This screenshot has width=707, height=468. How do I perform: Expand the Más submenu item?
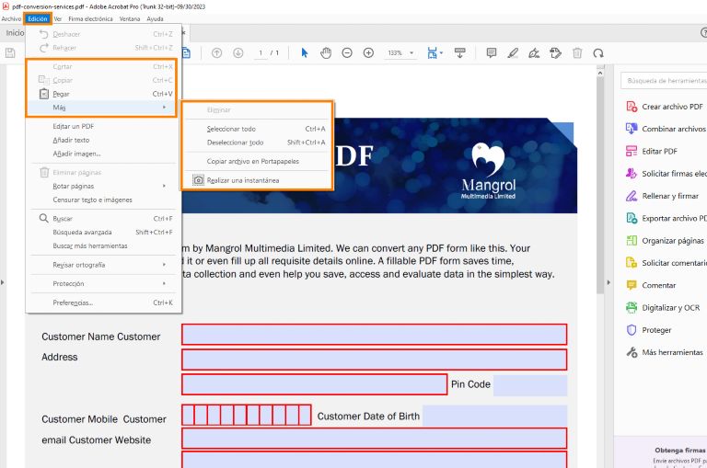point(101,108)
